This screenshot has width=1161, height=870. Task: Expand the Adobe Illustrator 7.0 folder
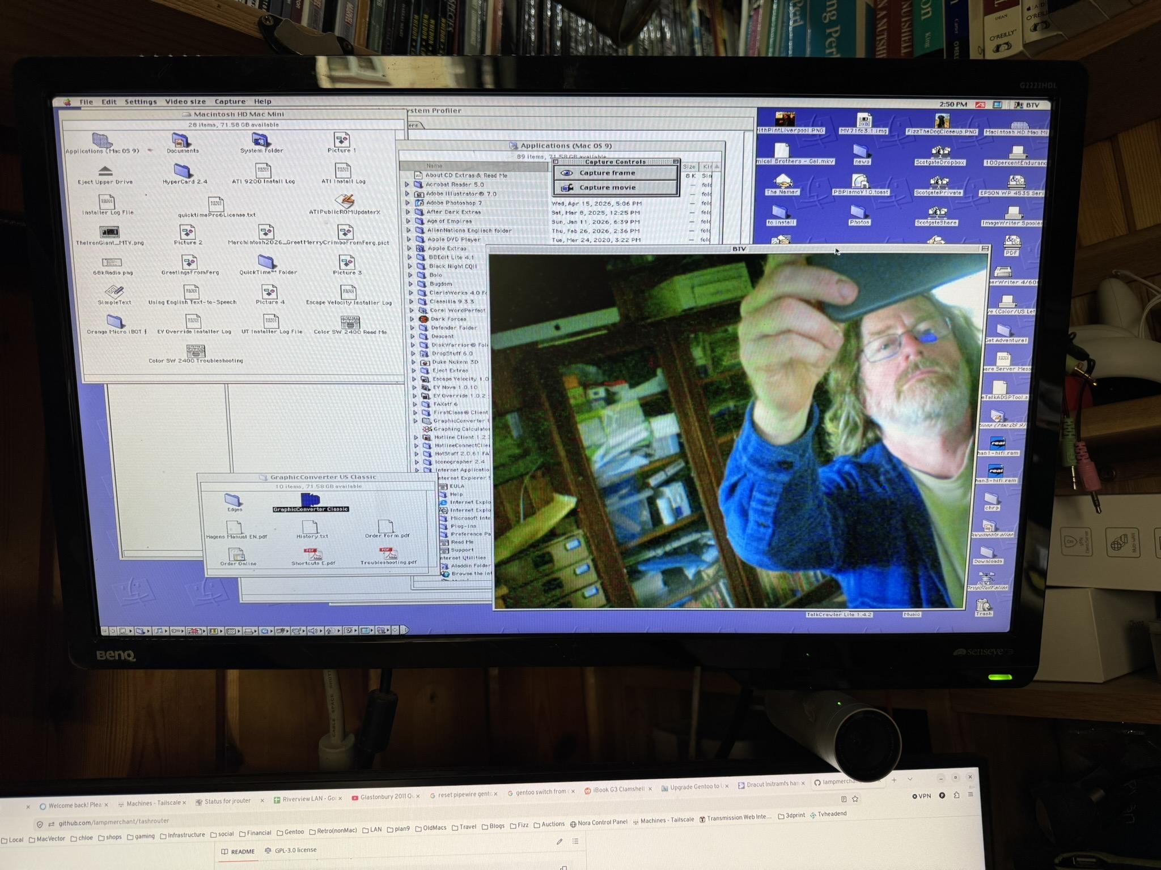click(x=407, y=194)
